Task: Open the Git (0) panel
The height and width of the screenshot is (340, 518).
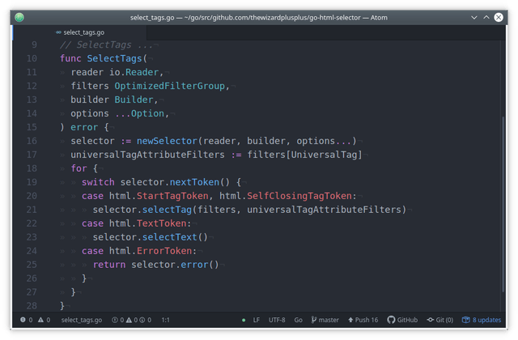Action: click(x=439, y=320)
